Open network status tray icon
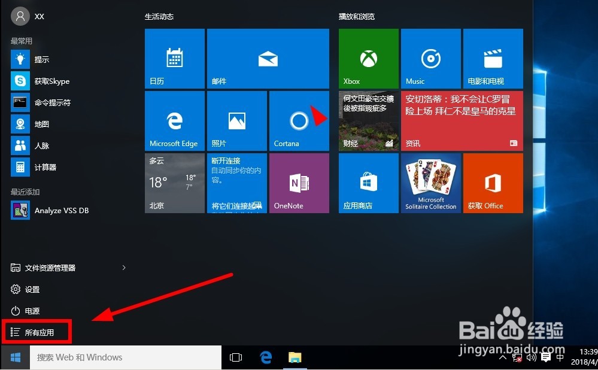The image size is (598, 370). (517, 357)
